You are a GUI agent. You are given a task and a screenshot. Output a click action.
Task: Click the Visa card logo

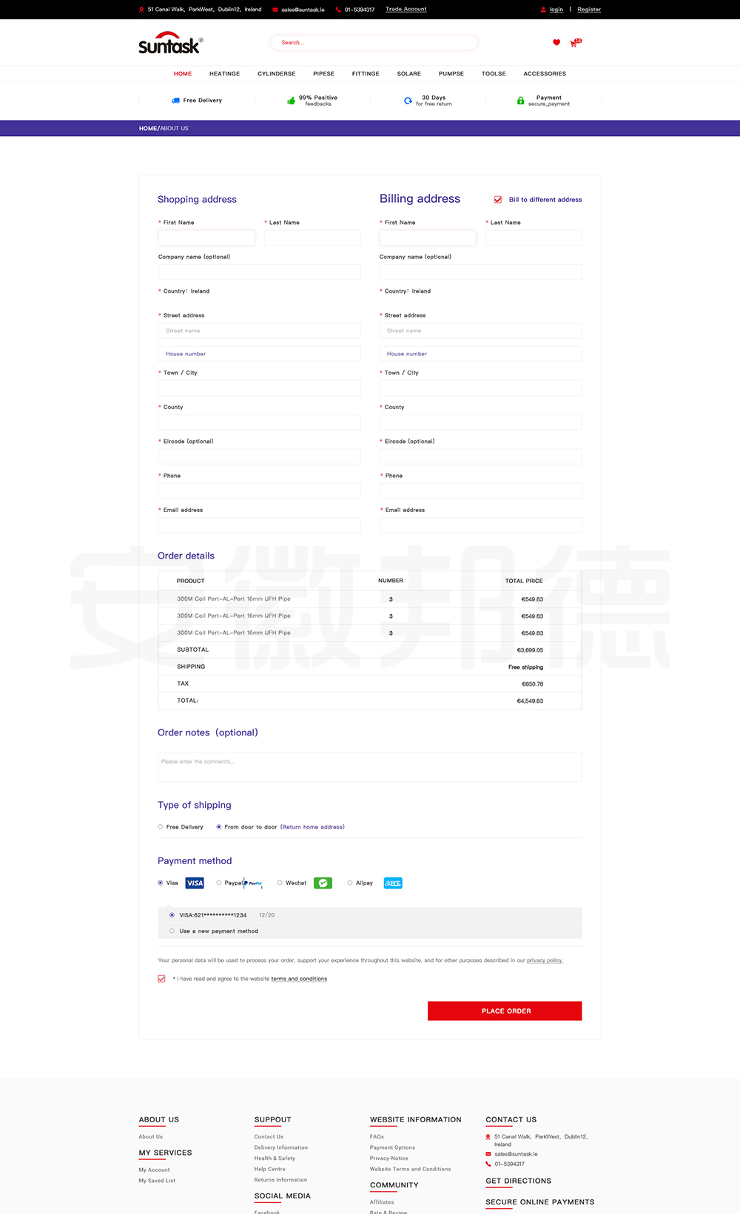click(195, 883)
